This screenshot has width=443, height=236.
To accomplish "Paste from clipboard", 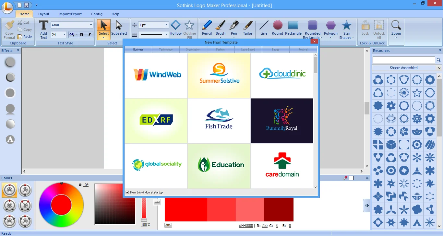I will click(25, 37).
